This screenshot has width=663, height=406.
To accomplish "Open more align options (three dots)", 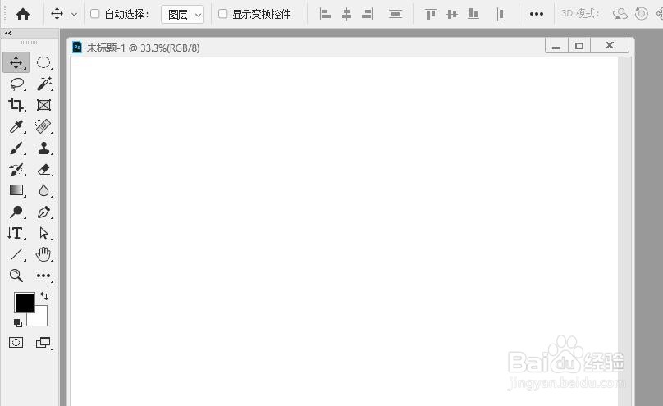I will click(536, 14).
